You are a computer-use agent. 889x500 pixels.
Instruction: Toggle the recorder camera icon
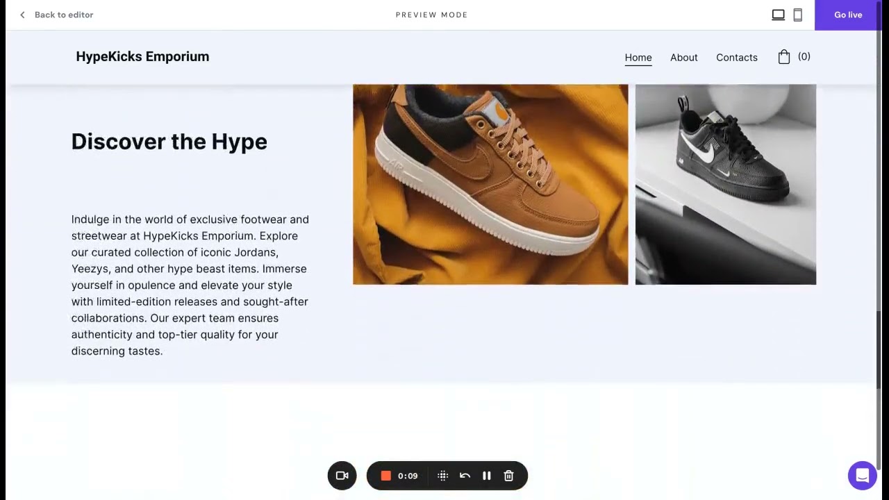342,476
